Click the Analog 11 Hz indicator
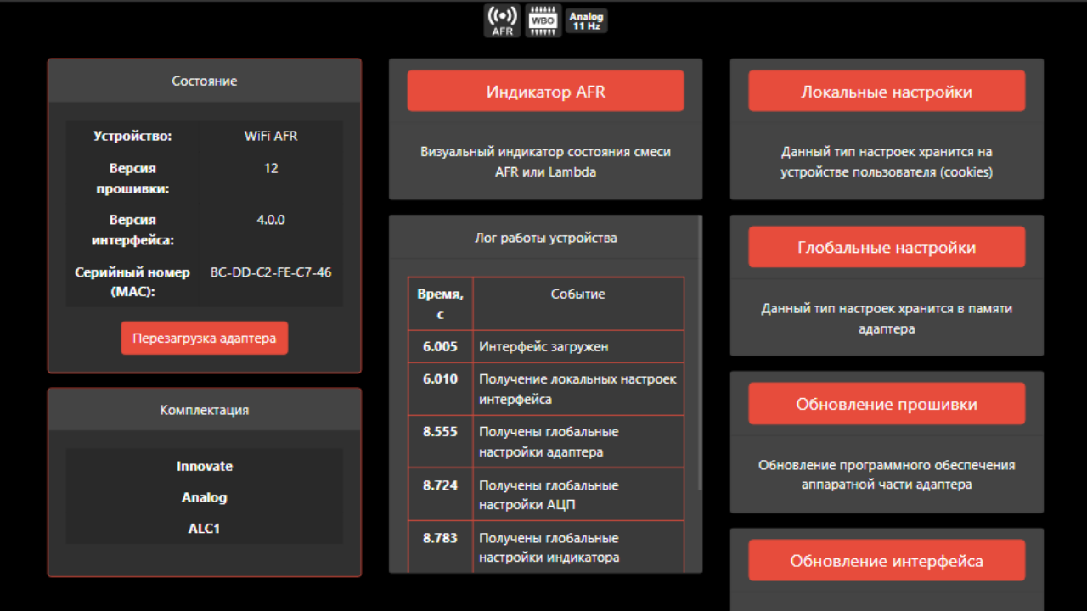 (586, 20)
